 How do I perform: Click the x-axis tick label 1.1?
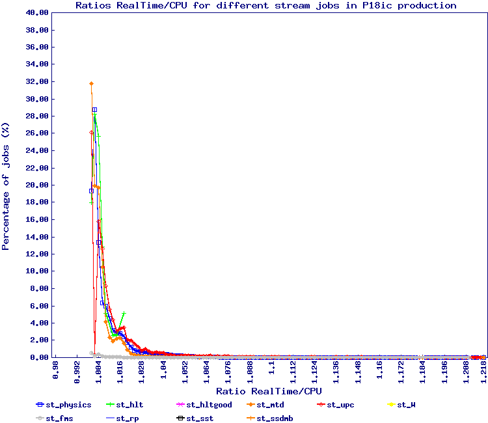pos(272,368)
